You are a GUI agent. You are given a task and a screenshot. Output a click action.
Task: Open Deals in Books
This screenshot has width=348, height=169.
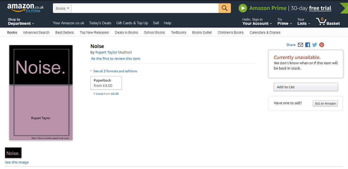click(126, 33)
